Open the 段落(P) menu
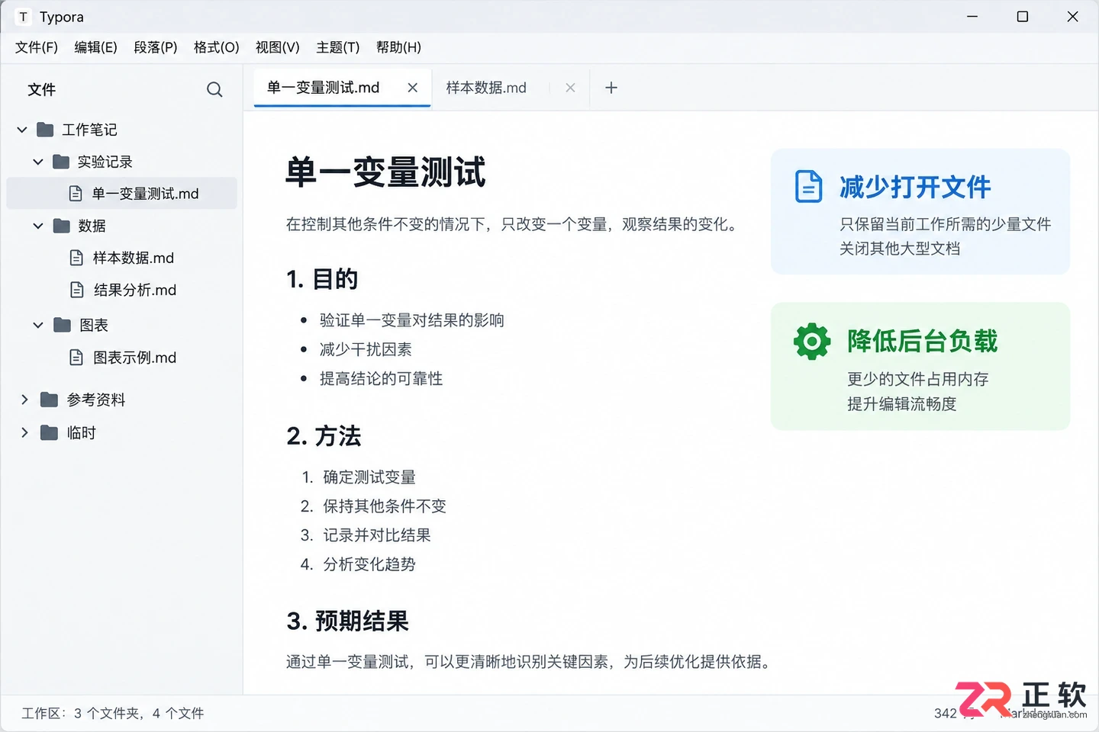 point(156,47)
